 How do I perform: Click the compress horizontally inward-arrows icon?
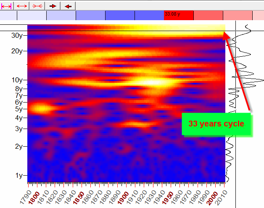pyautogui.click(x=37, y=6)
